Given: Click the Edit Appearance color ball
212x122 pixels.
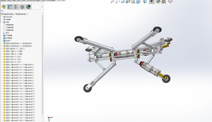Looking at the screenshot, I should [x=158, y=1].
